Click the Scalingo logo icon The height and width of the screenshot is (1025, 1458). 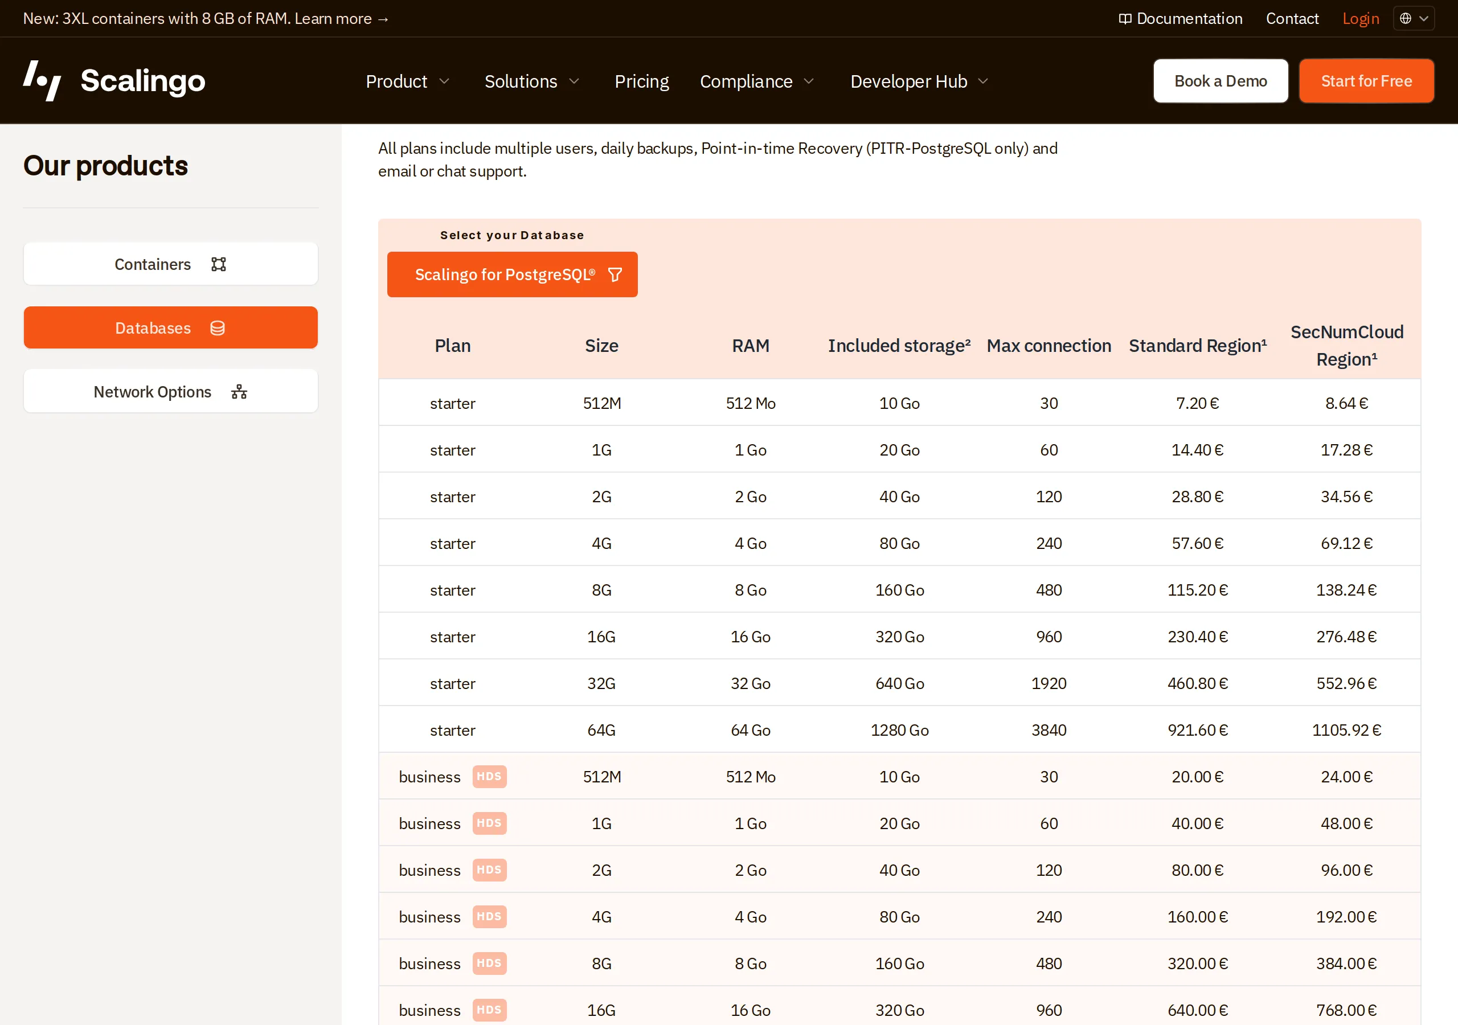tap(43, 81)
